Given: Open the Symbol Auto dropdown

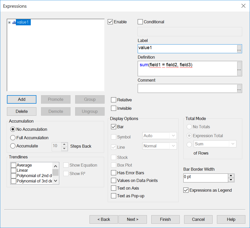Looking at the screenshot, I should pyautogui.click(x=173, y=136).
